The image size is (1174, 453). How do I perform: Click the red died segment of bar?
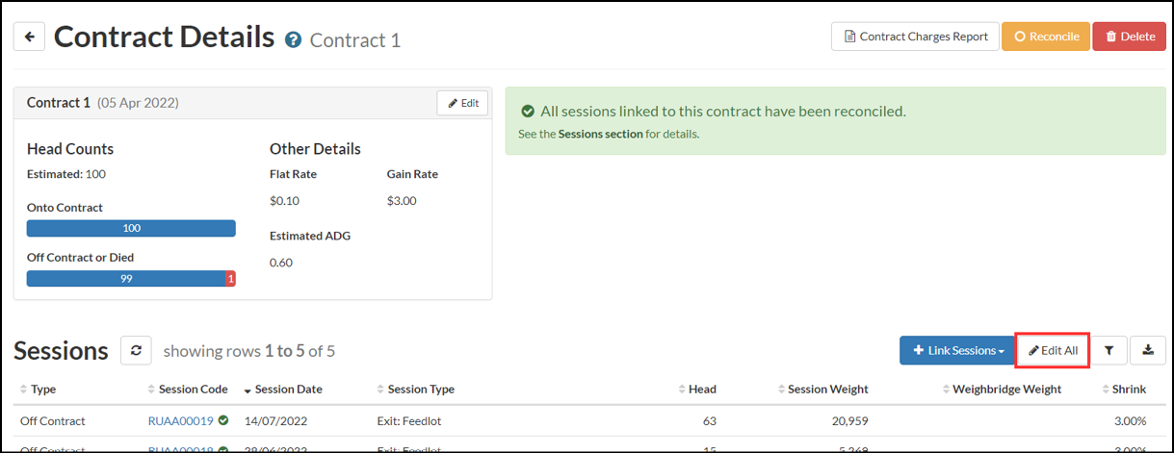[230, 279]
